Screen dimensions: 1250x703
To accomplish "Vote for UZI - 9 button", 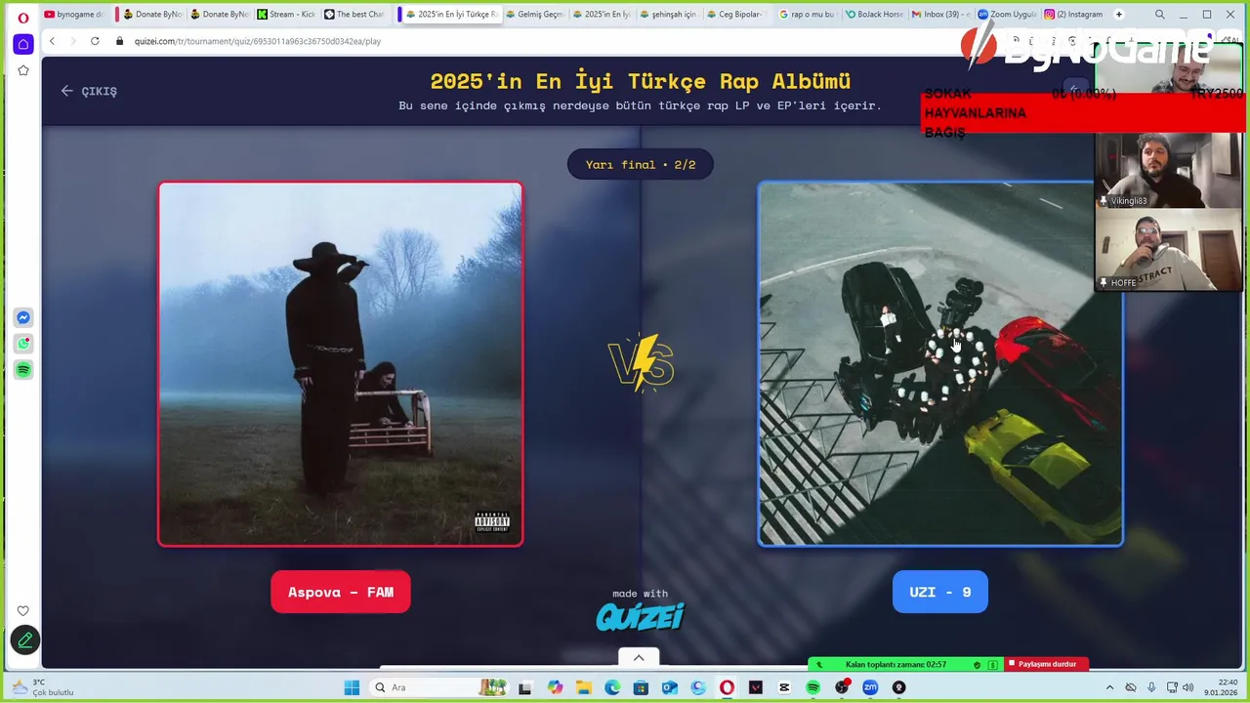I will tap(939, 592).
